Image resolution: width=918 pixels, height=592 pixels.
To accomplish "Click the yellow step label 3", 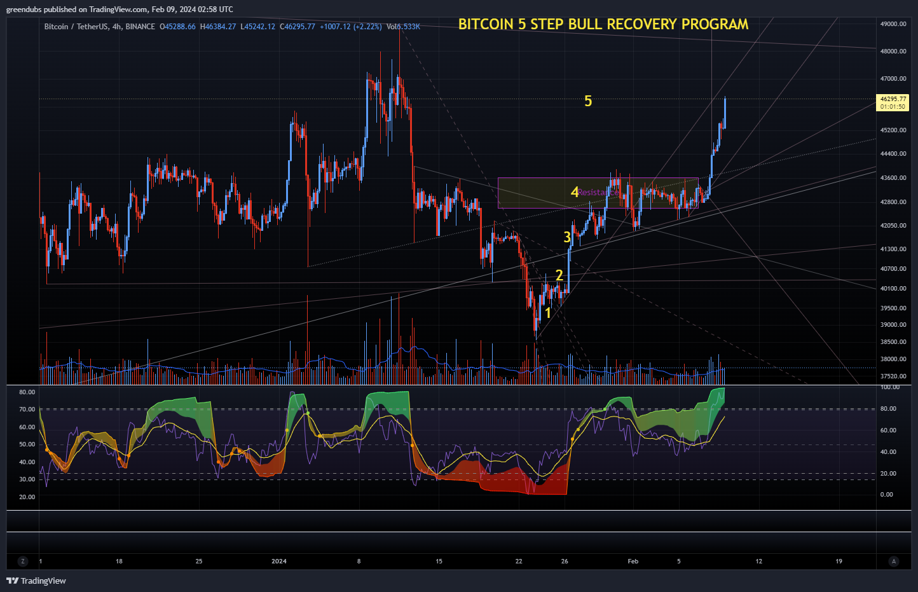I will (x=567, y=237).
